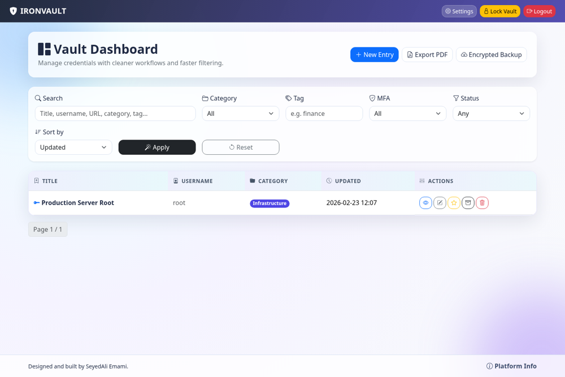Image resolution: width=565 pixels, height=377 pixels.
Task: Archive the Production Server Root entry
Action: [468, 202]
